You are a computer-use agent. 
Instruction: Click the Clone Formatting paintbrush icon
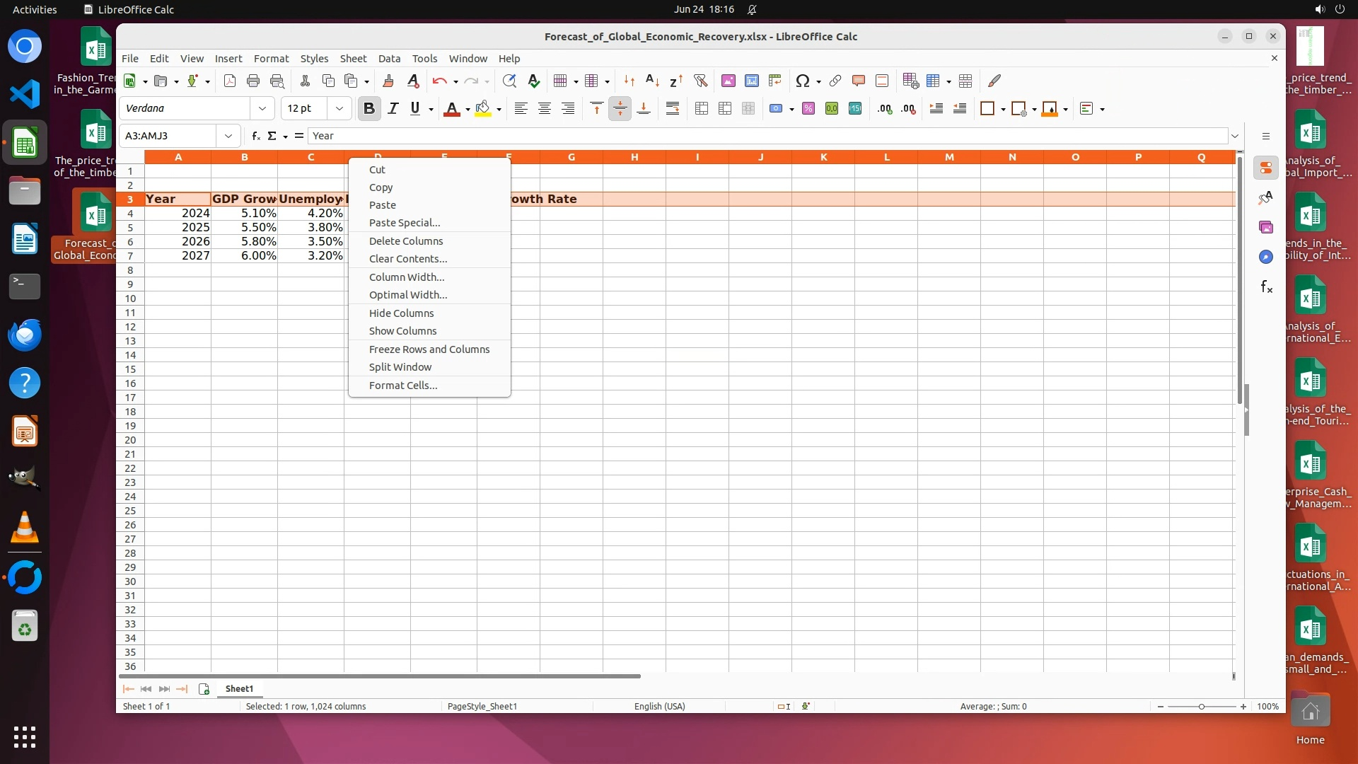[x=387, y=81]
